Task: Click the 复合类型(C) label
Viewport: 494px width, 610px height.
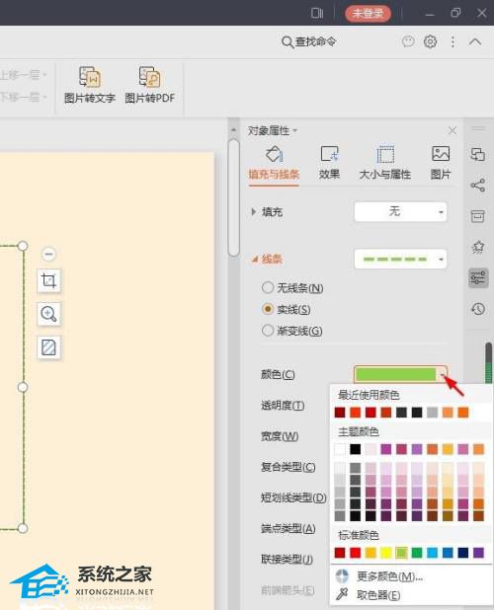Action: click(x=288, y=467)
